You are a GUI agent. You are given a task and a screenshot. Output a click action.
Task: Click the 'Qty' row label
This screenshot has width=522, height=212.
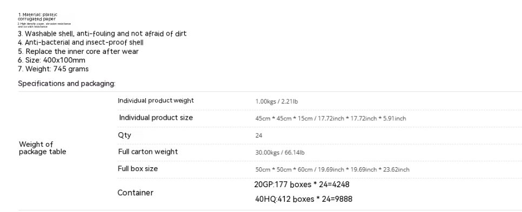point(124,135)
